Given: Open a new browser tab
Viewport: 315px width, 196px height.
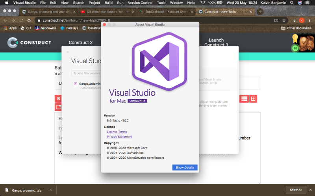Looking at the screenshot, I should tap(260, 12).
